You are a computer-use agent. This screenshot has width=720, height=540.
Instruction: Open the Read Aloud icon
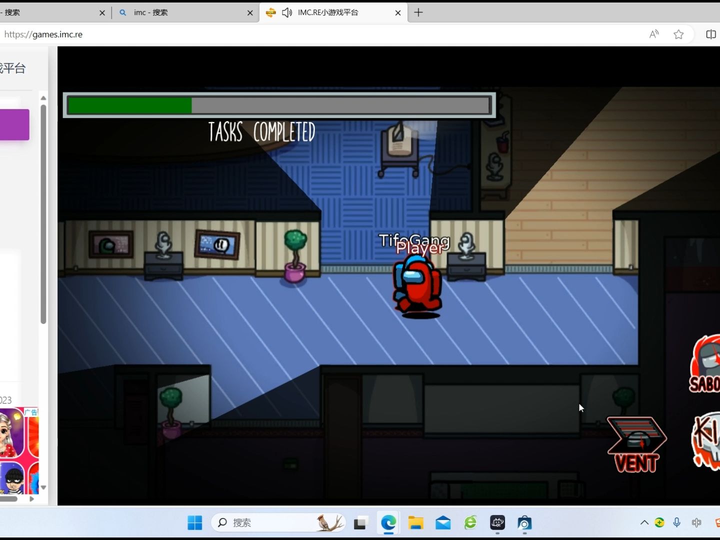point(654,34)
